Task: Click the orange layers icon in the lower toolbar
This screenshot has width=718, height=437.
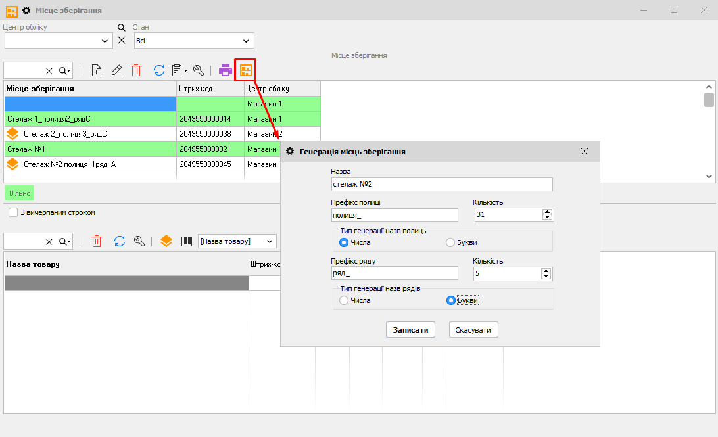Action: tap(166, 241)
